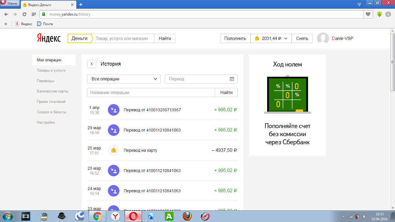395x222 pixels.
Task: Reload the current page
Action: [x=24, y=14]
